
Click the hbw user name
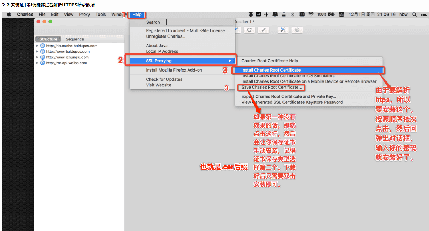tap(403, 15)
